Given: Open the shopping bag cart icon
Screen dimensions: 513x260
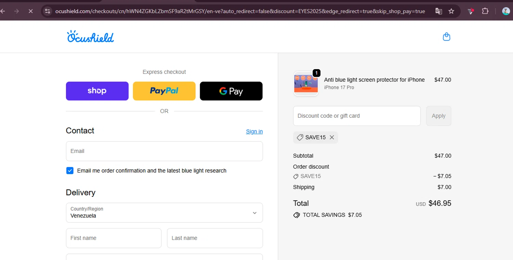Looking at the screenshot, I should coord(446,37).
